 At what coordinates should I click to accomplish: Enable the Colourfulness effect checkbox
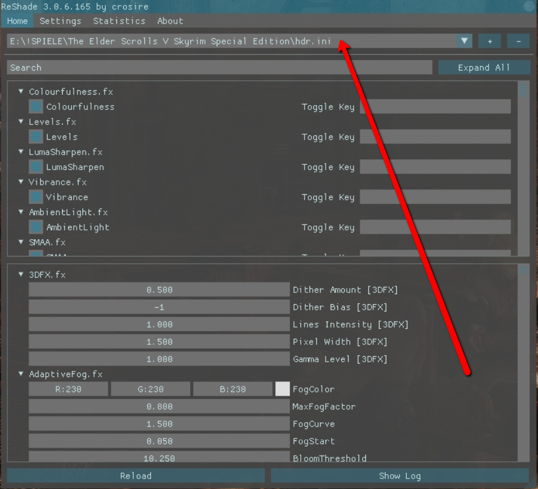click(x=37, y=107)
